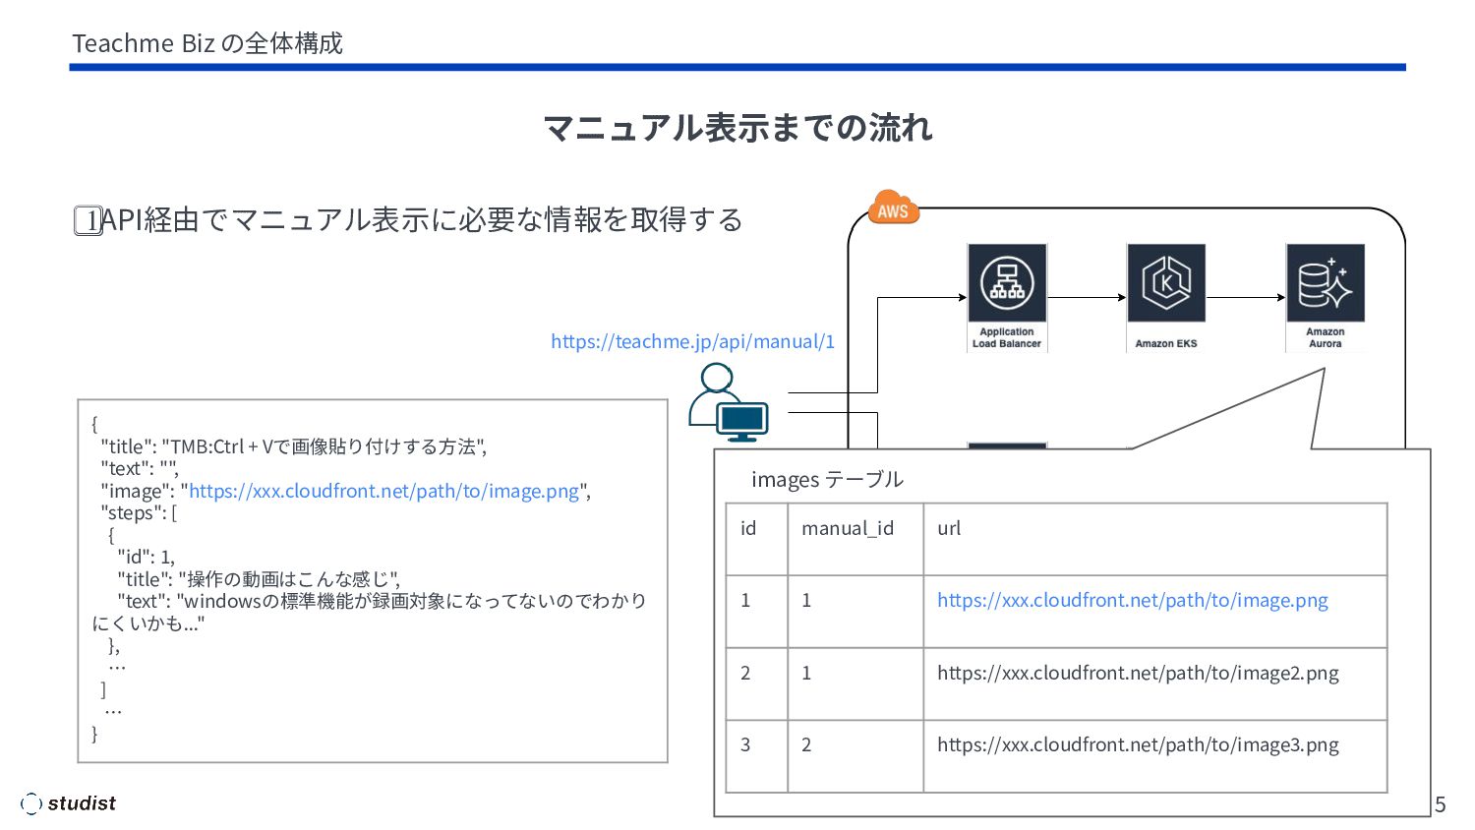1475x830 pixels.
Task: Click the JSON line '"id": 1,'
Action: (x=147, y=557)
